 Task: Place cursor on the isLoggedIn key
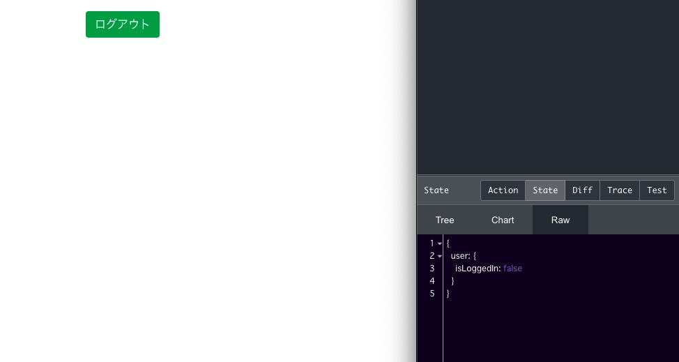pyautogui.click(x=478, y=269)
